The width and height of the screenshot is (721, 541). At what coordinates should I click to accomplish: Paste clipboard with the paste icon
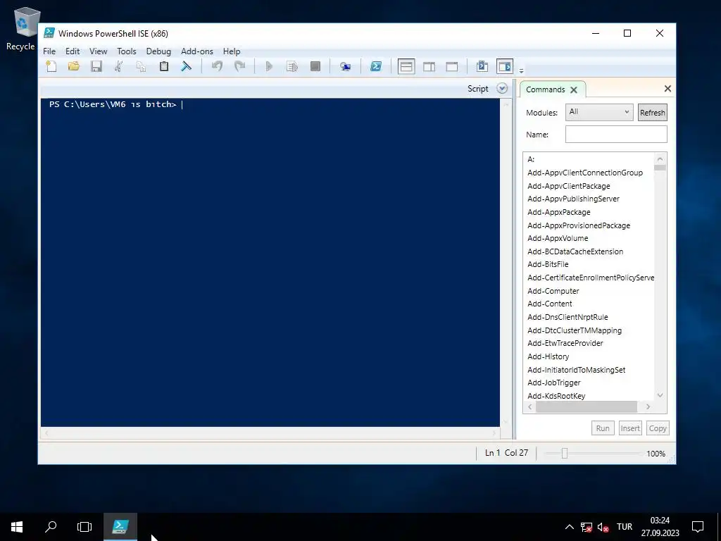click(x=163, y=66)
